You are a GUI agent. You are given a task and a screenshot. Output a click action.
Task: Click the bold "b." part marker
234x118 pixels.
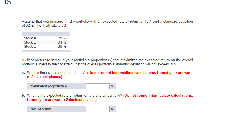23,96
